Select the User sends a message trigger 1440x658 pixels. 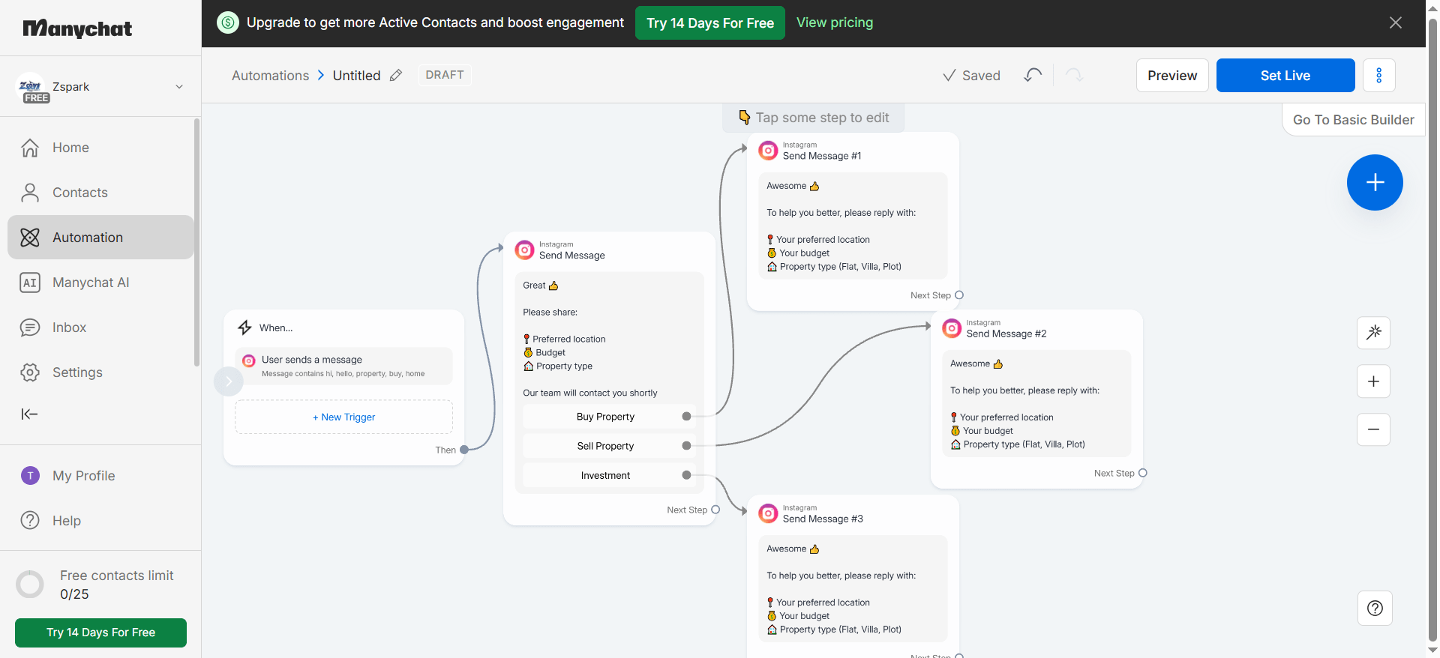(343, 366)
